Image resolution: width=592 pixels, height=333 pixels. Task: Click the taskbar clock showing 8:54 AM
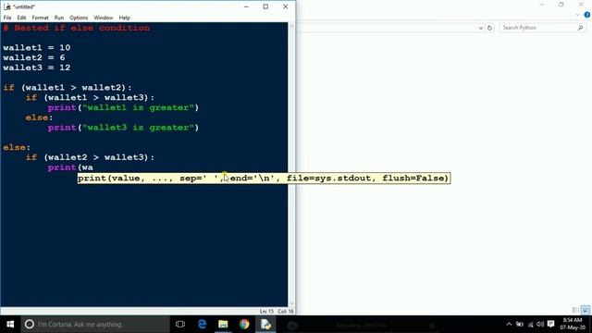[573, 325]
